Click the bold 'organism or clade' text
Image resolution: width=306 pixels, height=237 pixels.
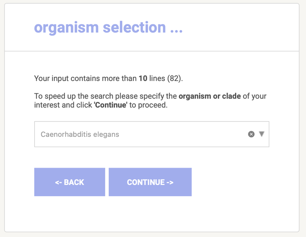click(210, 96)
